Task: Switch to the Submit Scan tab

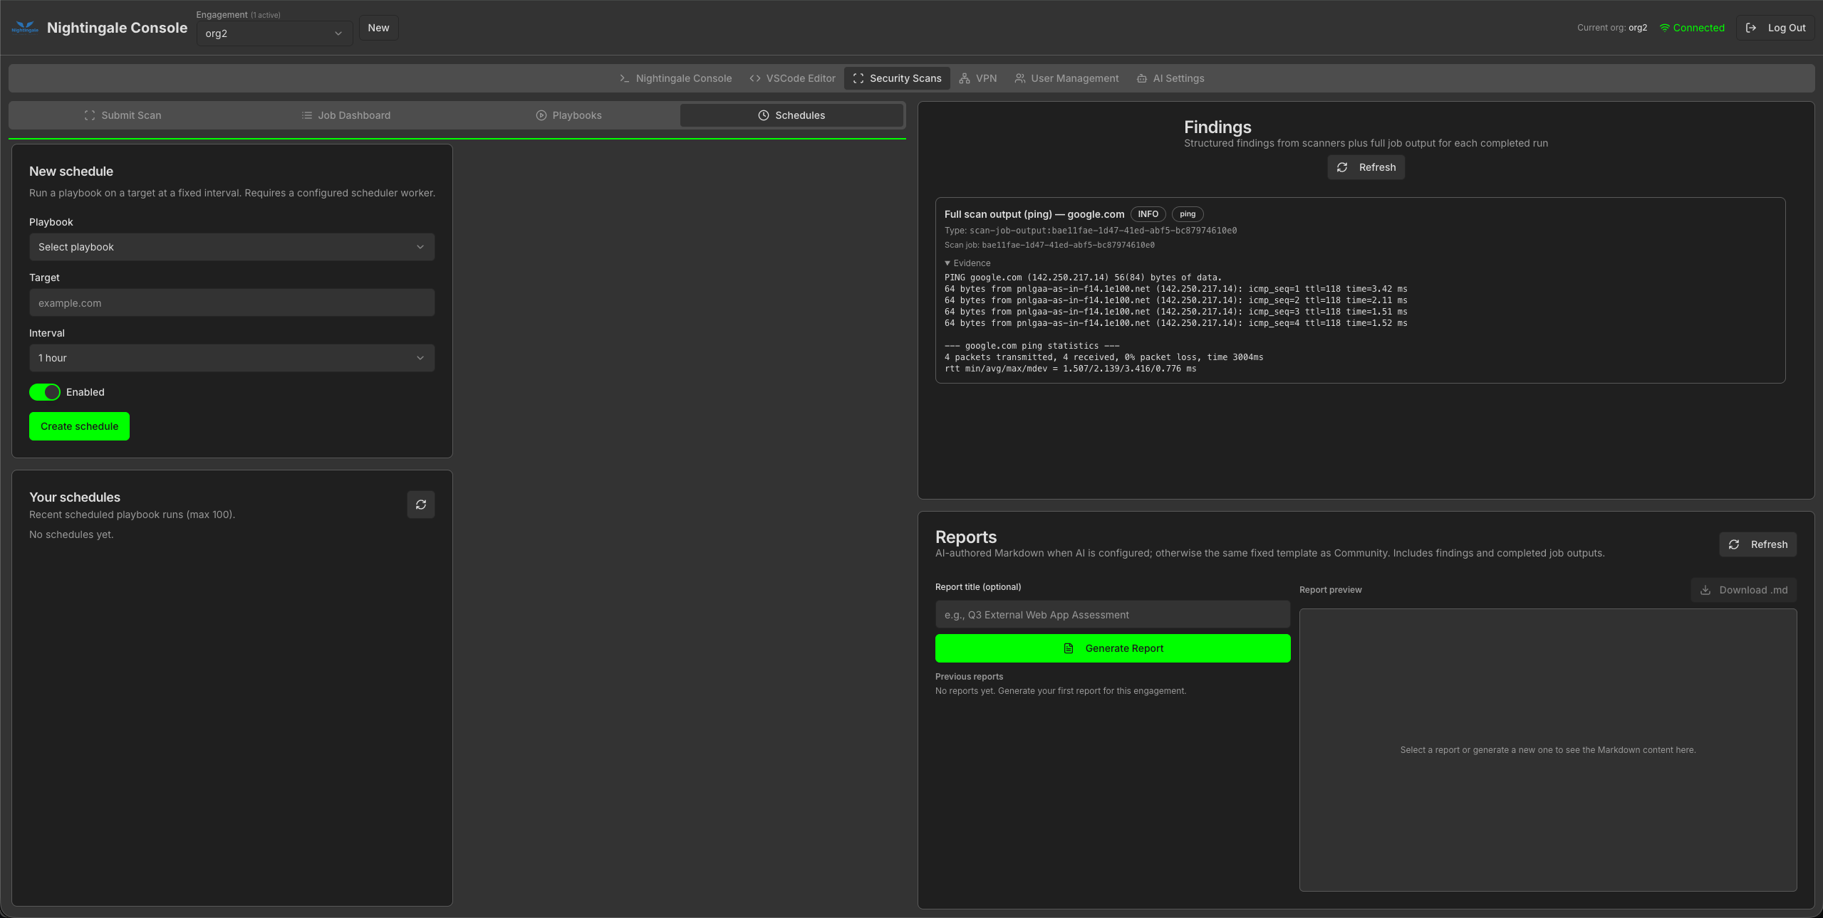Action: pyautogui.click(x=123, y=115)
